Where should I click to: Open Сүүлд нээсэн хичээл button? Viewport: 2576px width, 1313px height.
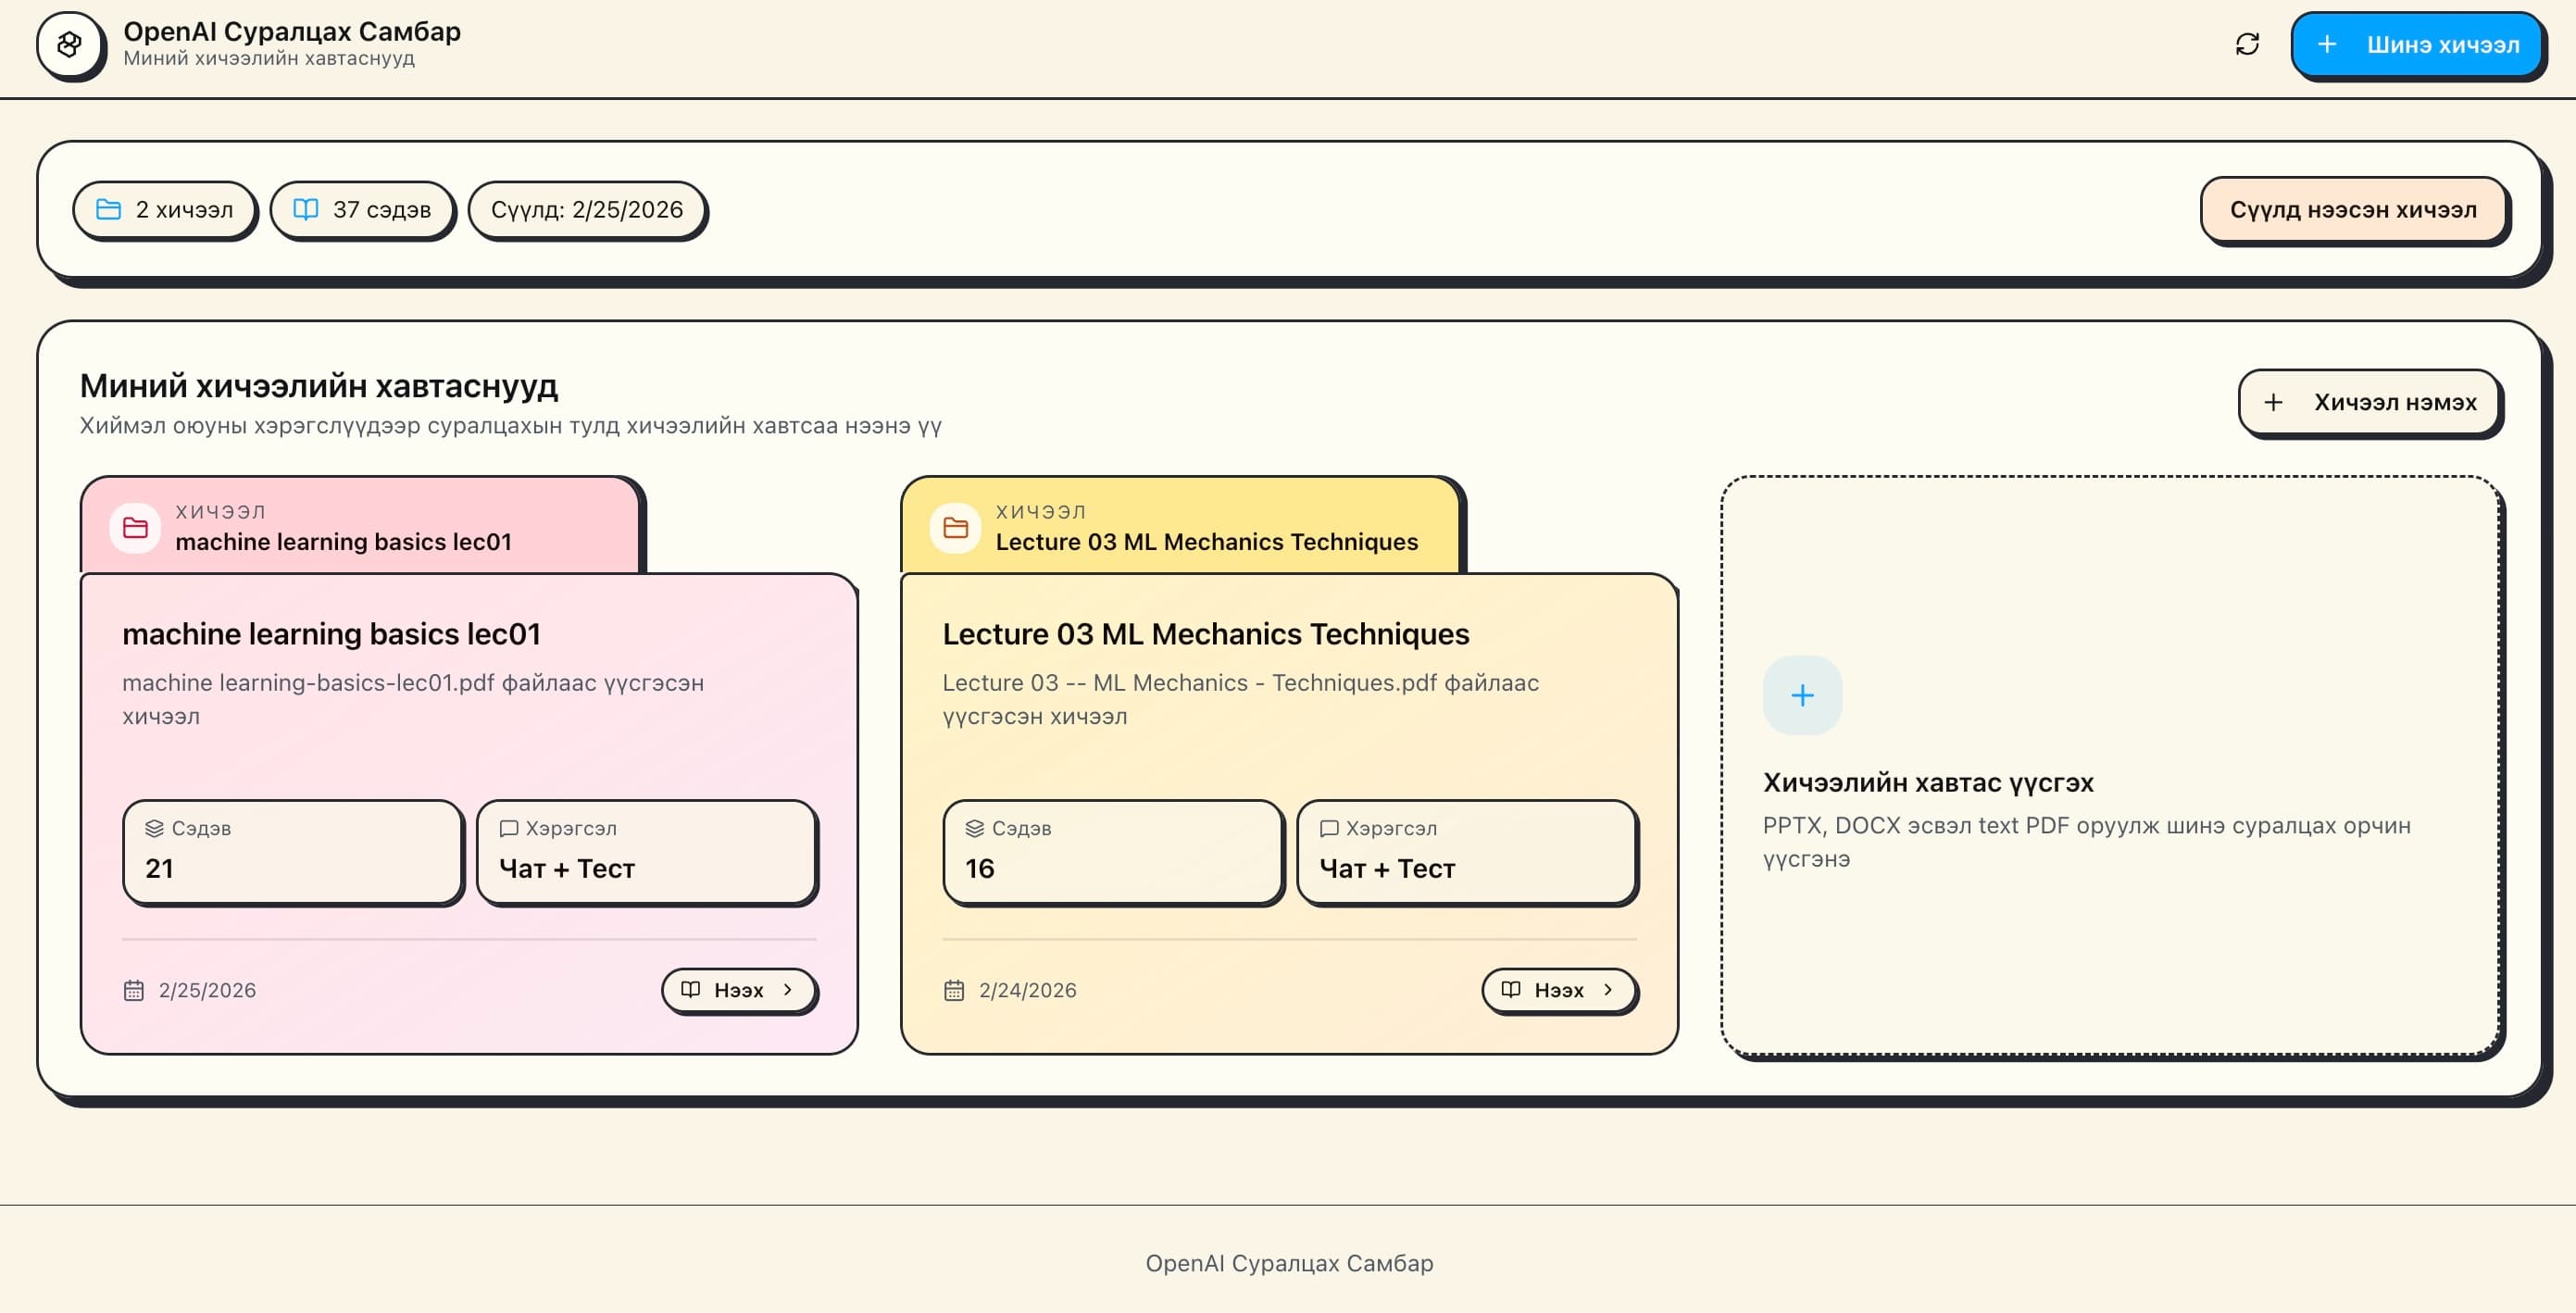[2353, 210]
